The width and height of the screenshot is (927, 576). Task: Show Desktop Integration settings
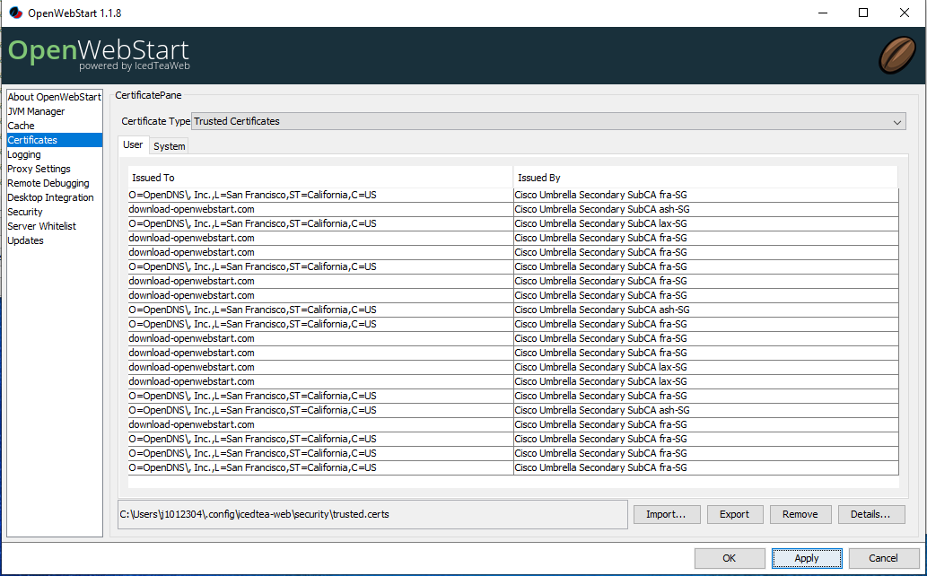55,197
